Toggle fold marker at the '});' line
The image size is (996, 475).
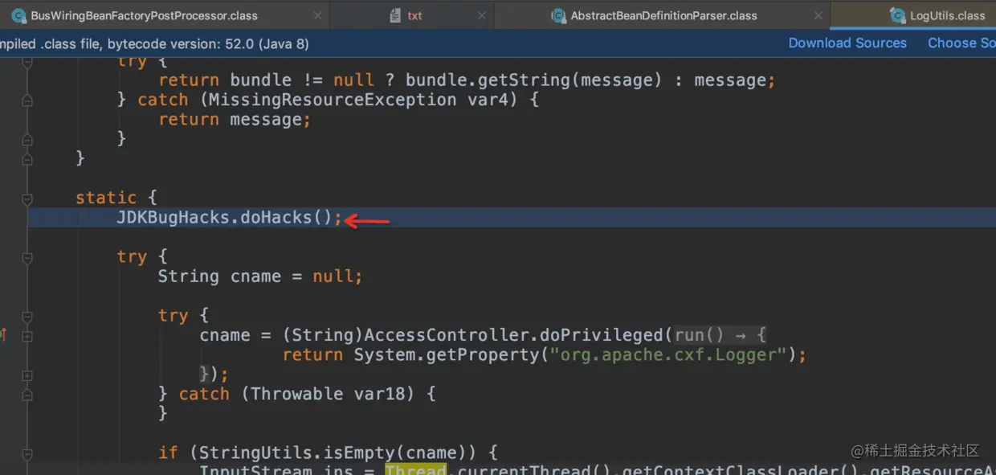click(27, 375)
